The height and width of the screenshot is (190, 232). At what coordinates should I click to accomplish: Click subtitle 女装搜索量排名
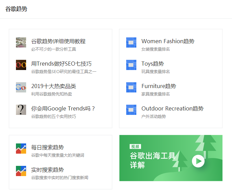pos(155,49)
